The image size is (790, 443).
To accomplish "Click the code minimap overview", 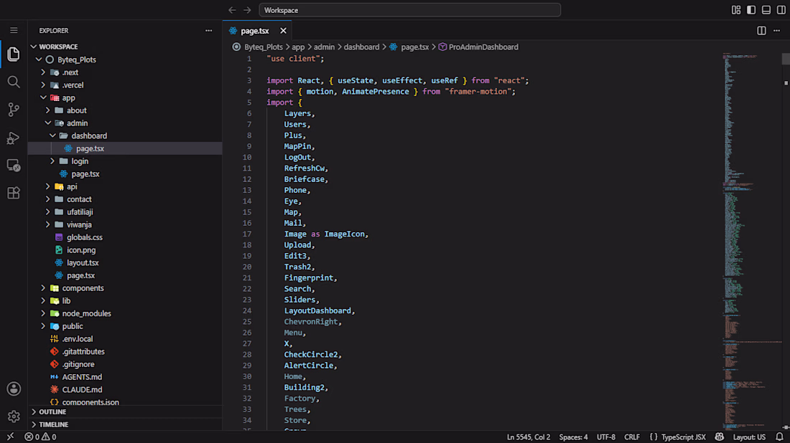I will click(751, 242).
